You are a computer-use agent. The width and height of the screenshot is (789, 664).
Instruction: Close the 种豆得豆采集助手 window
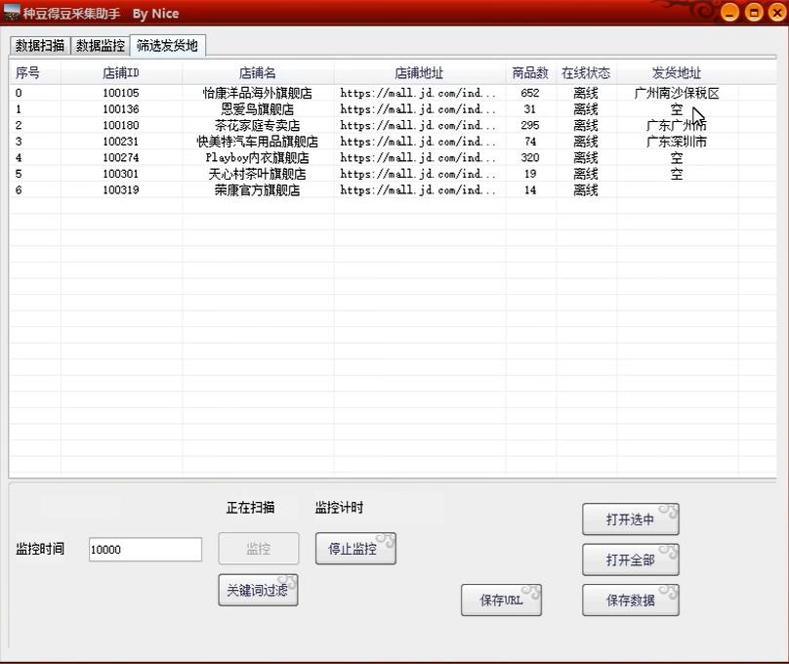(777, 13)
